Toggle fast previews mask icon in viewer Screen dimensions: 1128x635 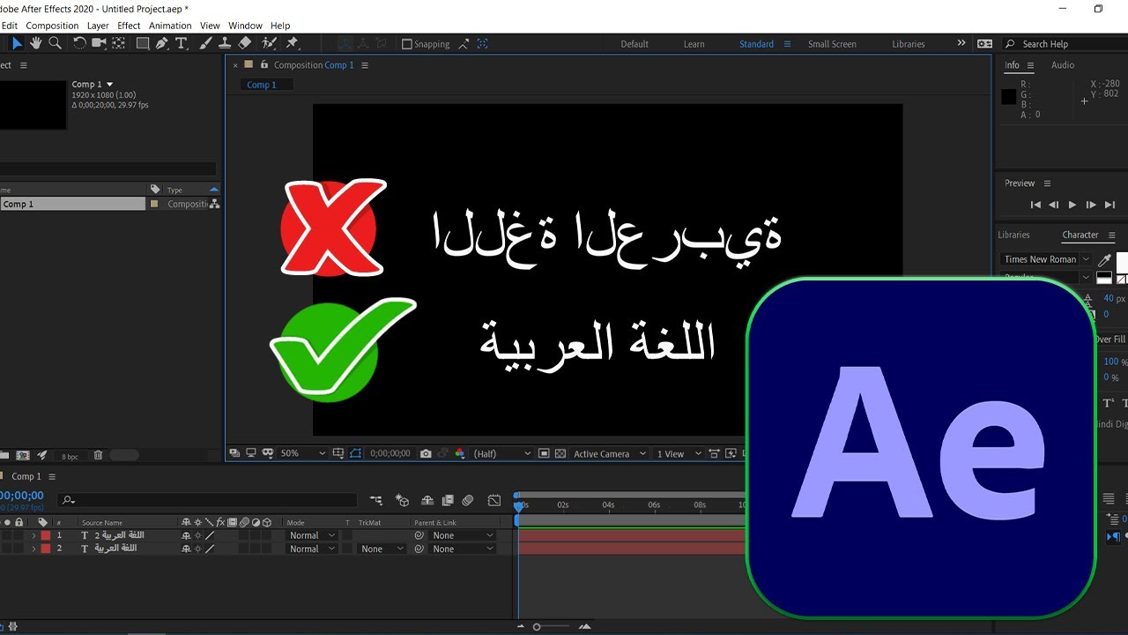[266, 453]
